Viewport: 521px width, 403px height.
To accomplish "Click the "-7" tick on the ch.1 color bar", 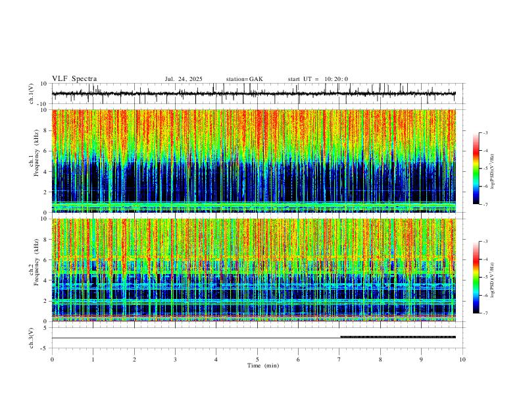I will coord(485,204).
